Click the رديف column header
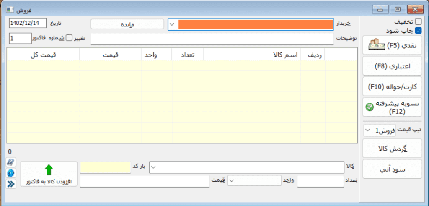 click(313, 55)
